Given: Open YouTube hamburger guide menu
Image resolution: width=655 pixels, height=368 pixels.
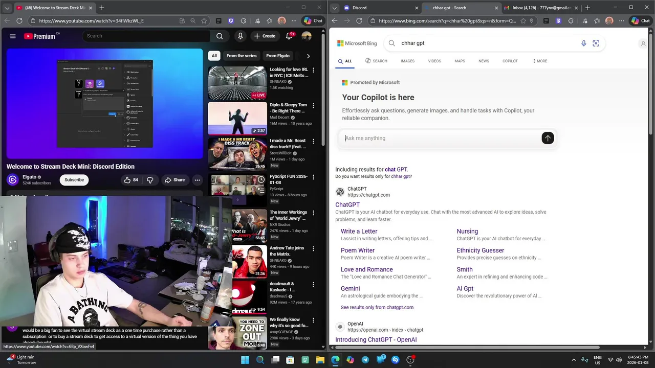Looking at the screenshot, I should point(13,36).
